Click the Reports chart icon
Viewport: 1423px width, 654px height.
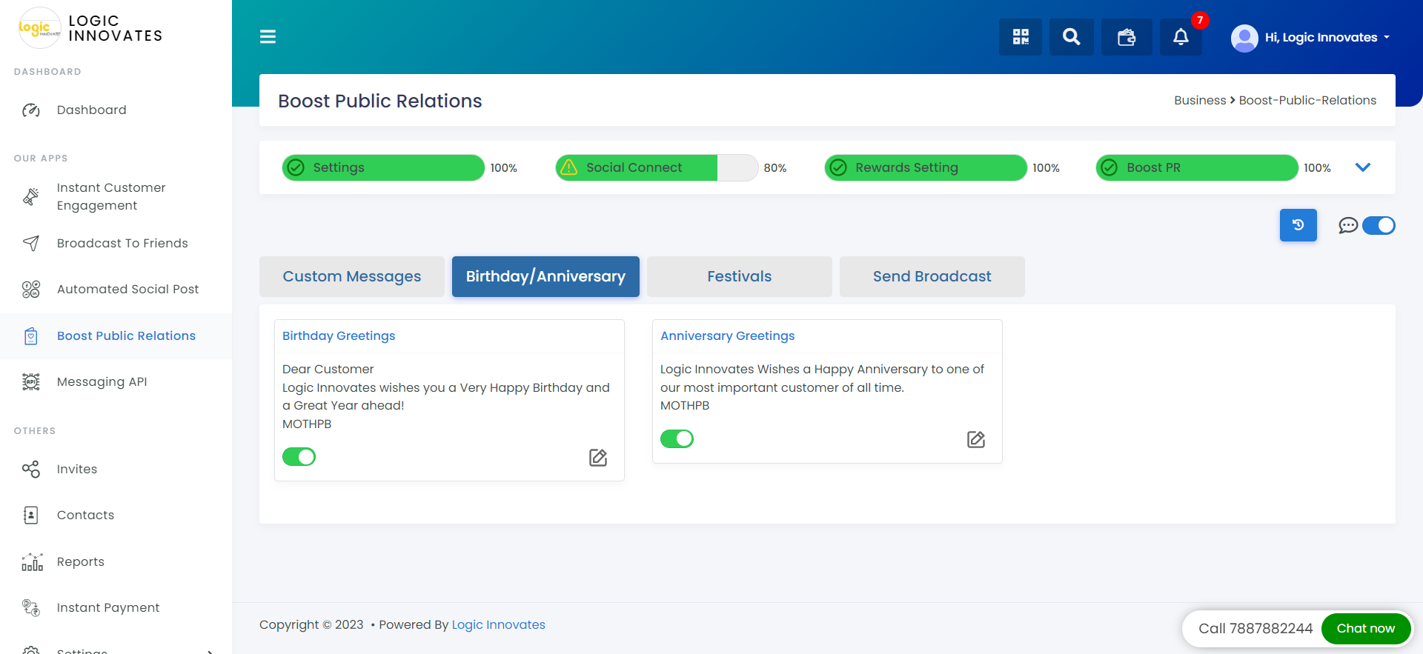point(32,562)
